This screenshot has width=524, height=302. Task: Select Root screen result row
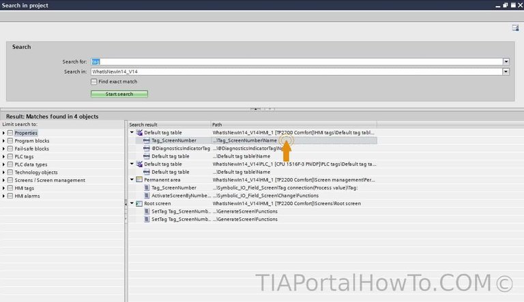pos(253,203)
